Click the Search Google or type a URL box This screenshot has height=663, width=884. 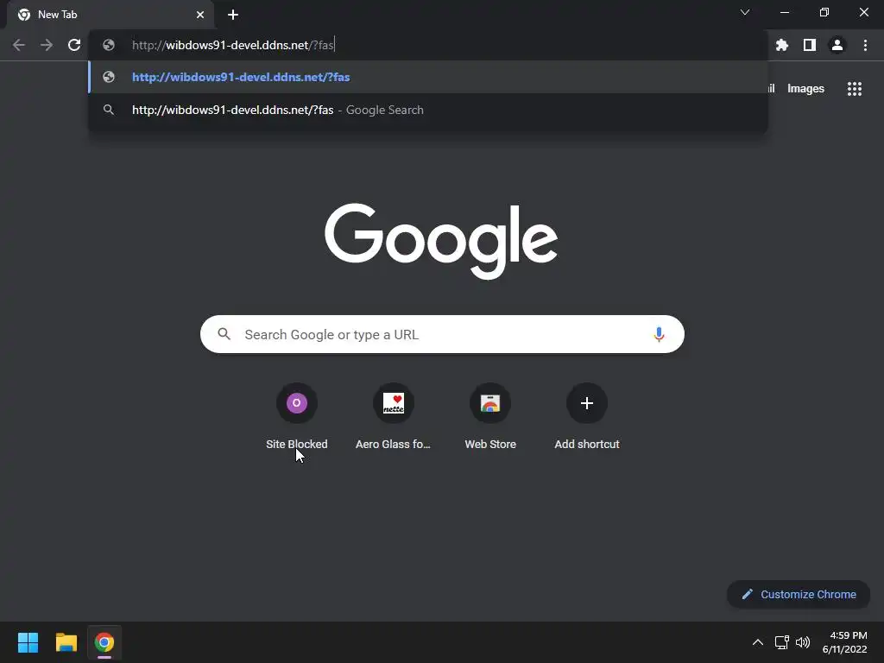pos(442,334)
